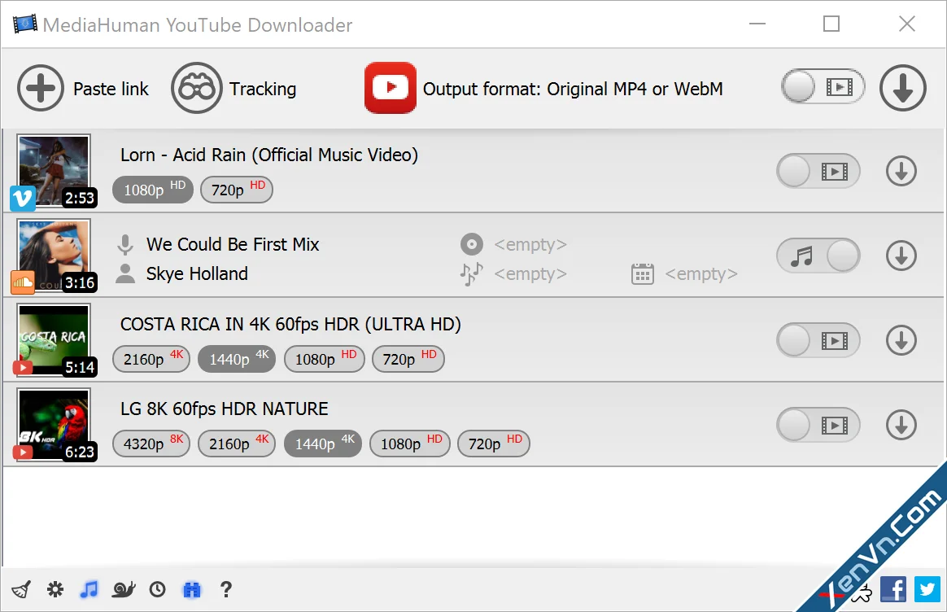Select 2160p 4K quality for LG 8K NATURE
This screenshot has height=612, width=947.
point(238,444)
